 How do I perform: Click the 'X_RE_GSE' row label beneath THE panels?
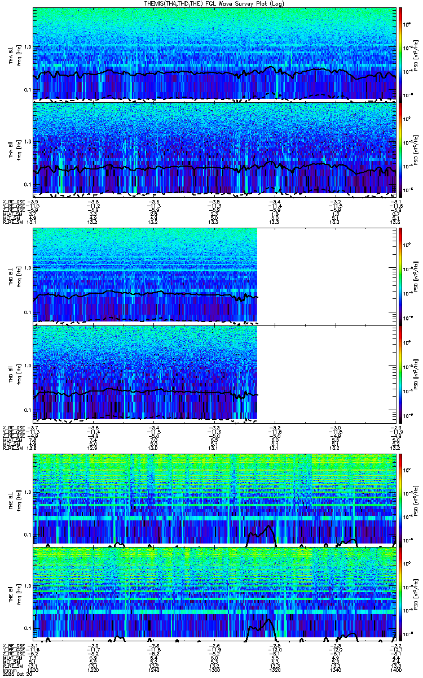pos(14,645)
